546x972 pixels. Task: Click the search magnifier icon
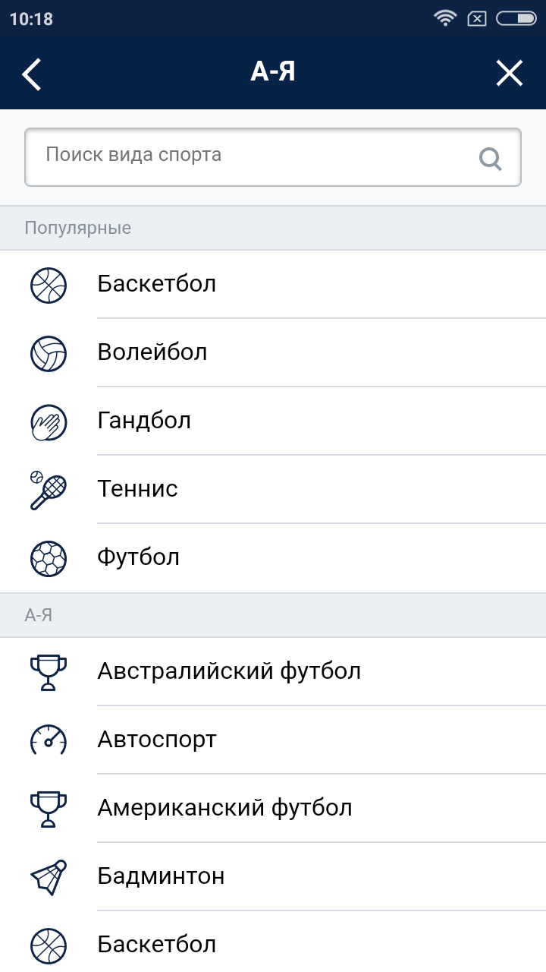tap(491, 158)
